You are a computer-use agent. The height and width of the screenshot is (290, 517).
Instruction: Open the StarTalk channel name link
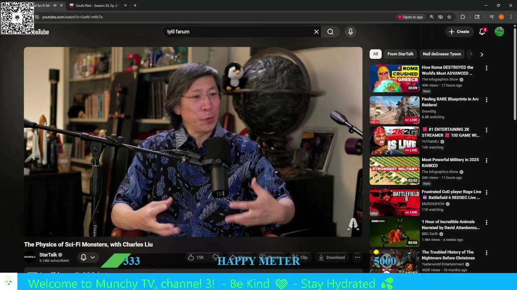click(x=48, y=255)
